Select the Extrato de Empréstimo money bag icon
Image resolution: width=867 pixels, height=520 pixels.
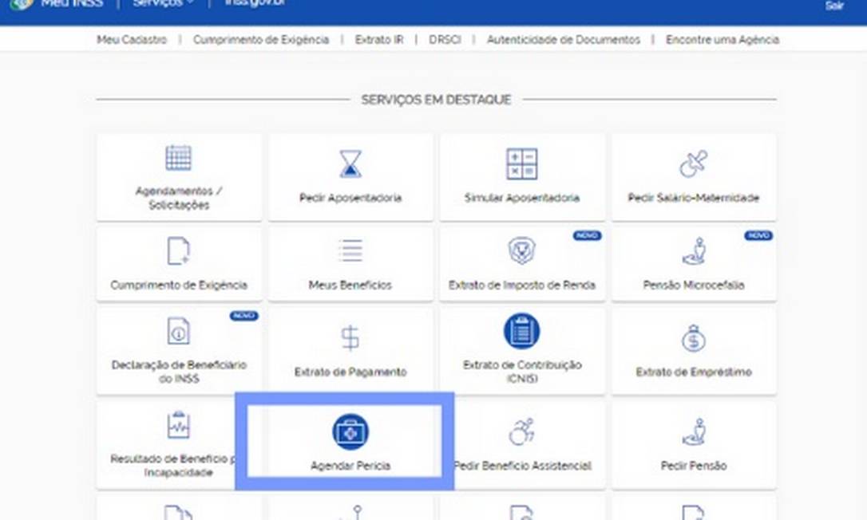pyautogui.click(x=693, y=338)
